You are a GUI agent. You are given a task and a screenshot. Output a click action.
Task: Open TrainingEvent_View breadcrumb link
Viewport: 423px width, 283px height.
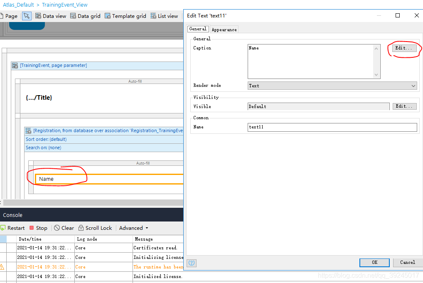point(65,5)
